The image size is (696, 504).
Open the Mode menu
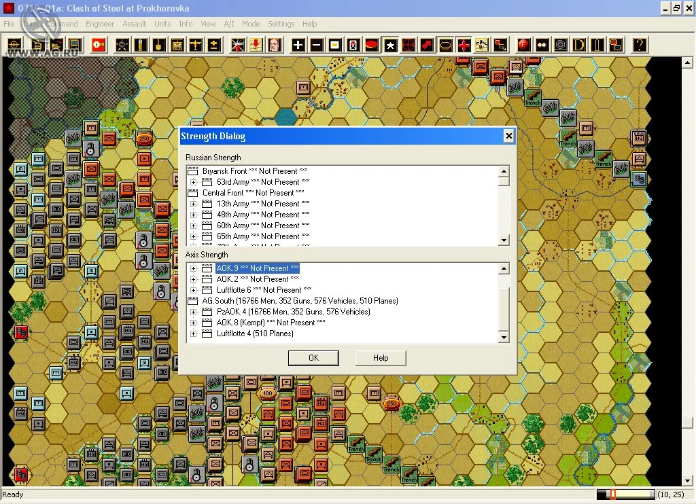coord(251,24)
